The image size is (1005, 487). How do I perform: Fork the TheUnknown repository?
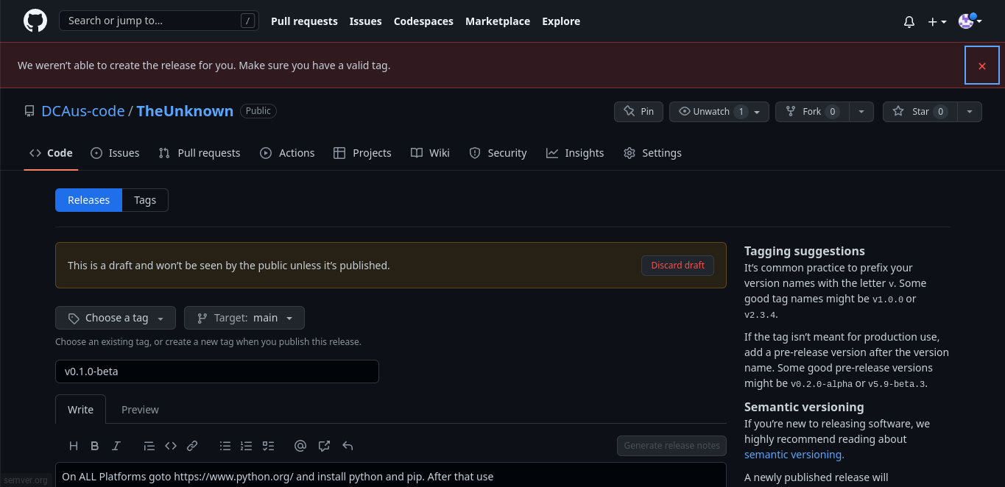click(x=812, y=112)
